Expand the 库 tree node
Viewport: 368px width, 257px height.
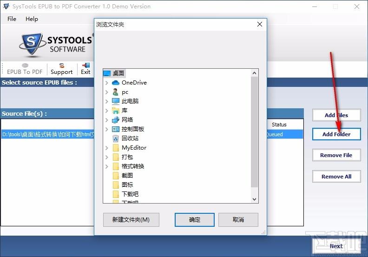(107, 111)
